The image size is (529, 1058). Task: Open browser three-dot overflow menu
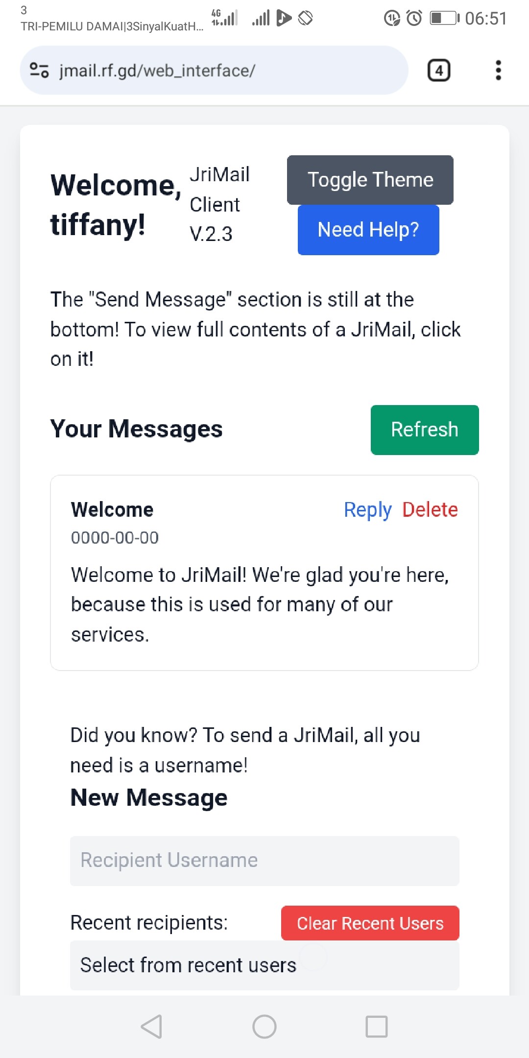(x=498, y=71)
